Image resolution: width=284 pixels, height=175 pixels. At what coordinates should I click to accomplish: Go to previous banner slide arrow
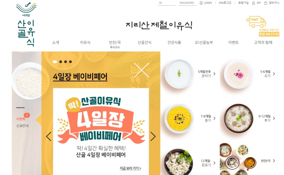(x=49, y=137)
